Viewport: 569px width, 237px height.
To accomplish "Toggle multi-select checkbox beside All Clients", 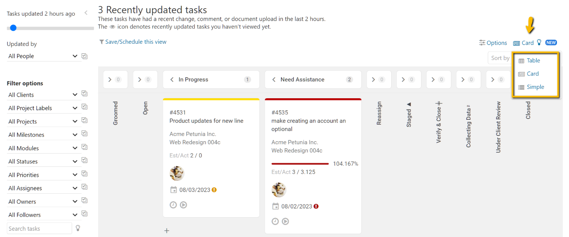I will tap(85, 94).
